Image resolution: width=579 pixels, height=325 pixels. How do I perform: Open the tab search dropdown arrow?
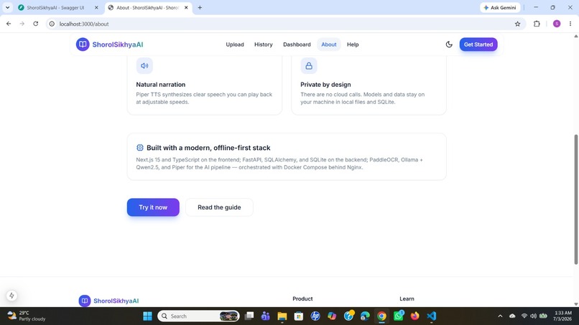7,7
